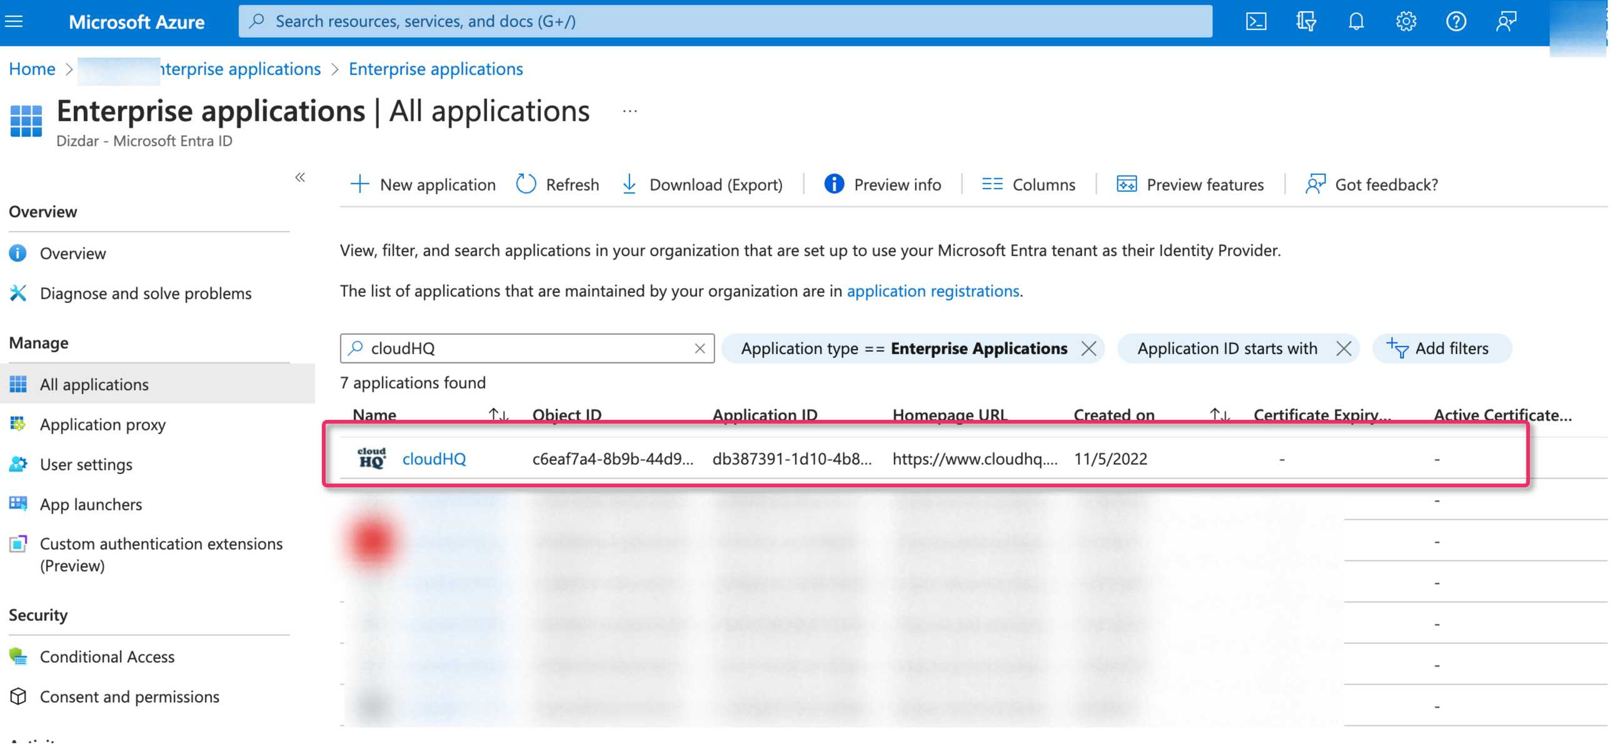This screenshot has width=1623, height=744.
Task: Click the Enterprise applications grid icon beside the title
Action: coord(26,121)
